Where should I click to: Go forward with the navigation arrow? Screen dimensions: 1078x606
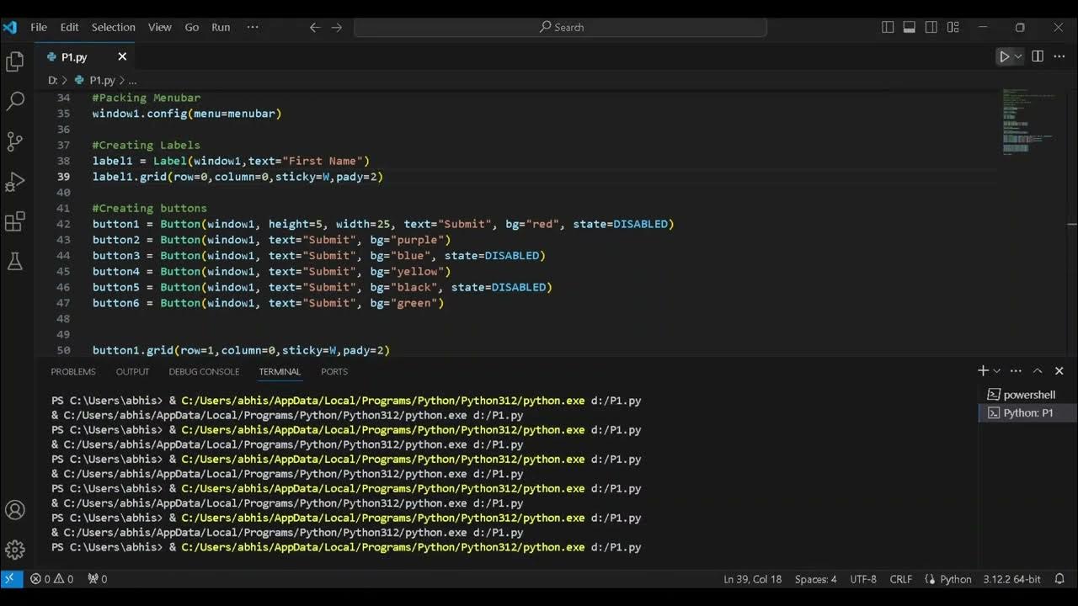337,27
